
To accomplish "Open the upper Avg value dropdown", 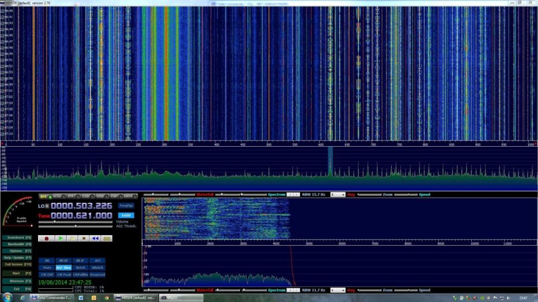I will coord(338,194).
